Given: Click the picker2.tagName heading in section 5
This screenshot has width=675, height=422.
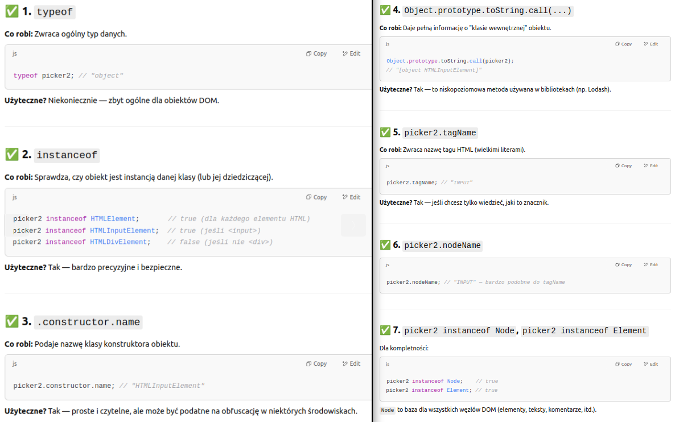Looking at the screenshot, I should (439, 133).
